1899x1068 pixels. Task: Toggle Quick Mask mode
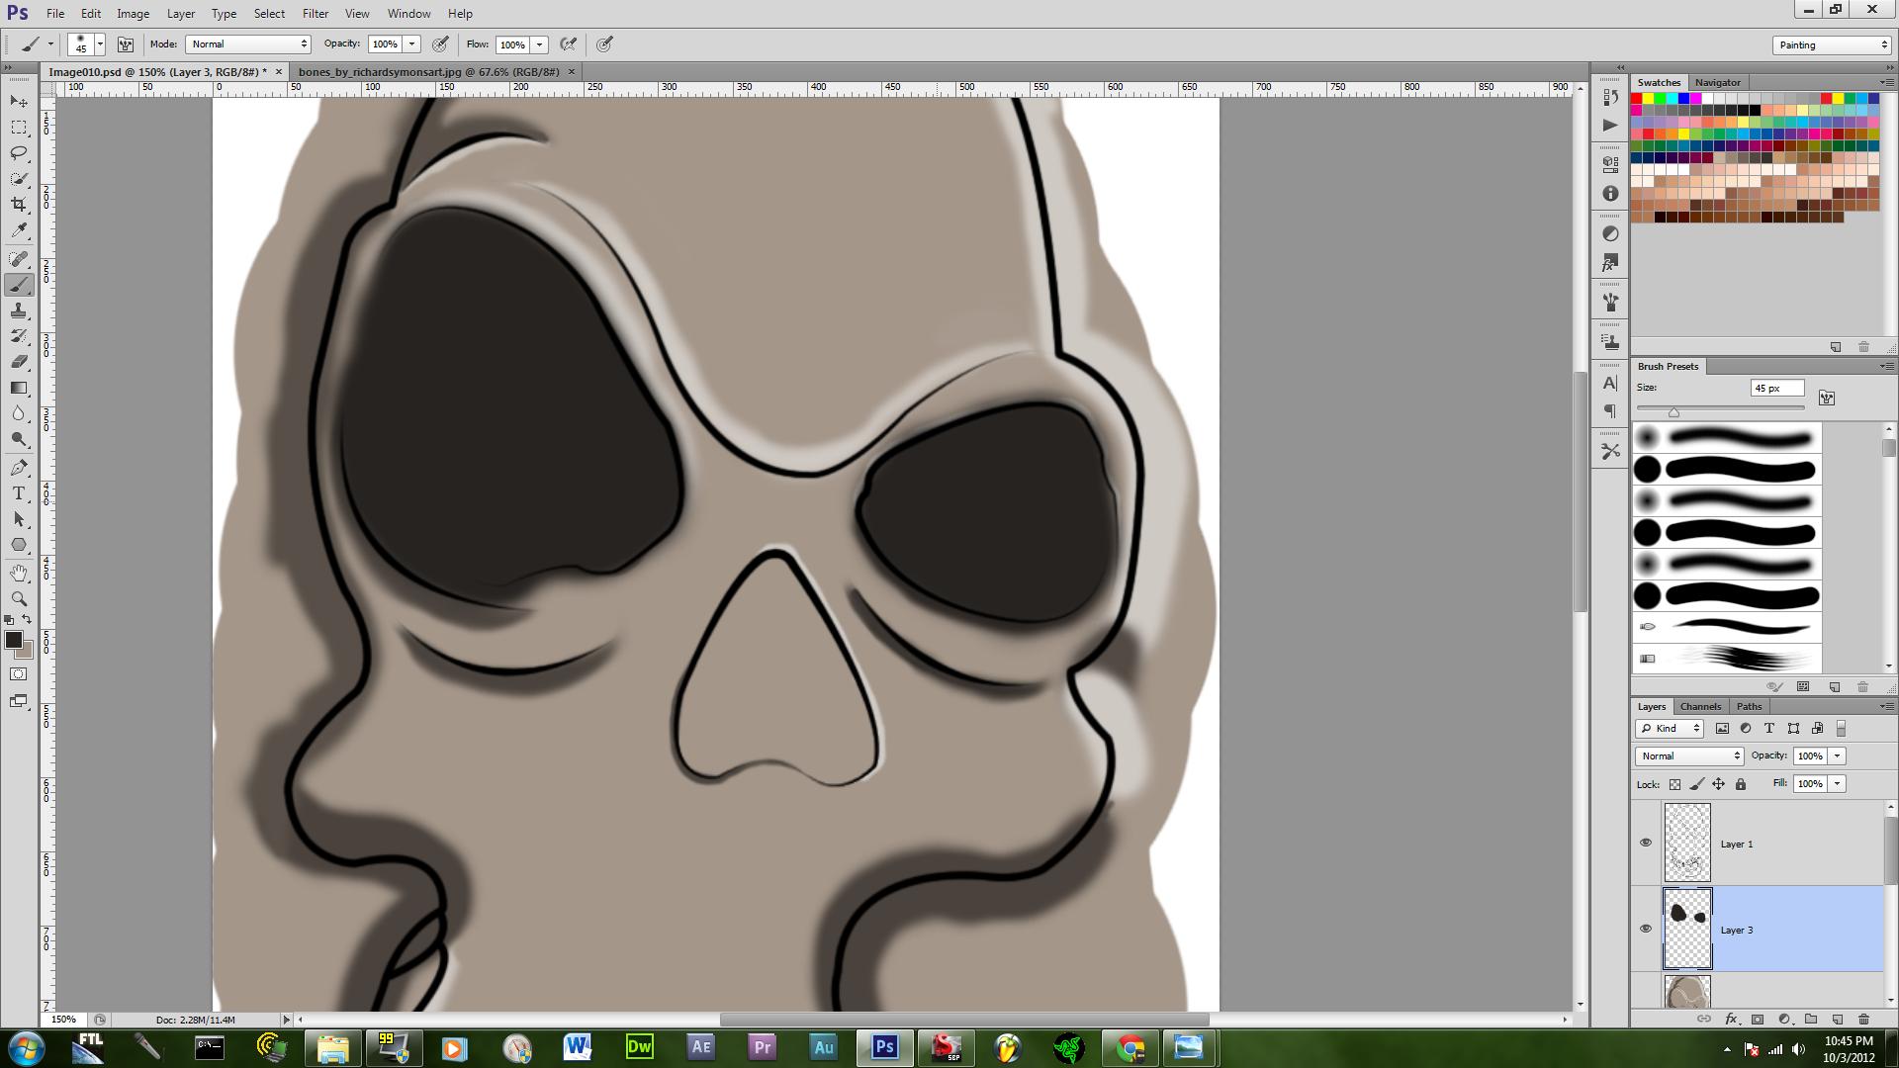[19, 674]
